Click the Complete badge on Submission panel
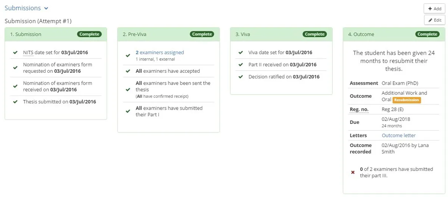The height and width of the screenshot is (197, 448). [90, 34]
